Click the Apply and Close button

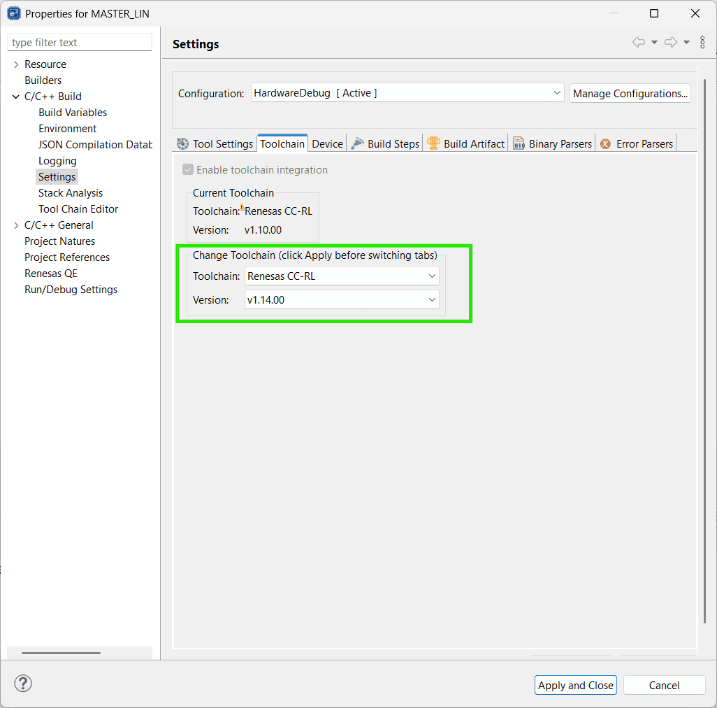point(575,685)
